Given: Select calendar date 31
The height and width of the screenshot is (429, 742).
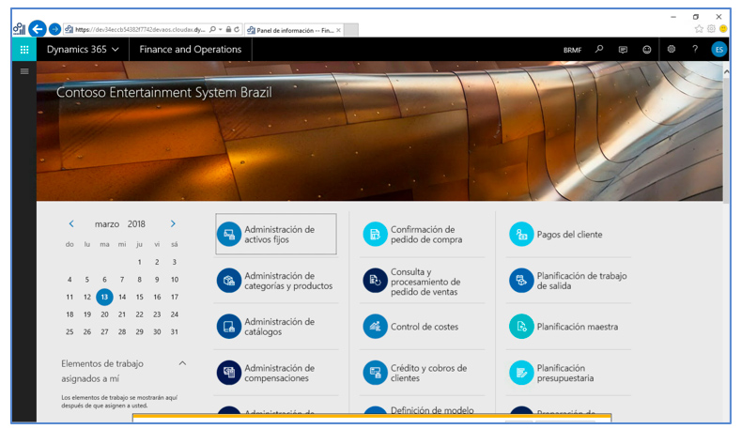Looking at the screenshot, I should 174,332.
